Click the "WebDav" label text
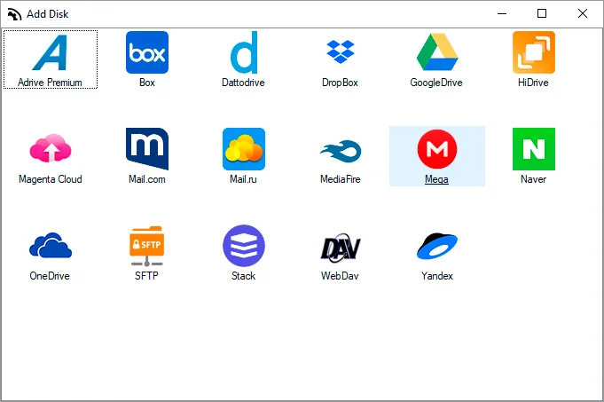This screenshot has height=402, width=604. (x=340, y=276)
